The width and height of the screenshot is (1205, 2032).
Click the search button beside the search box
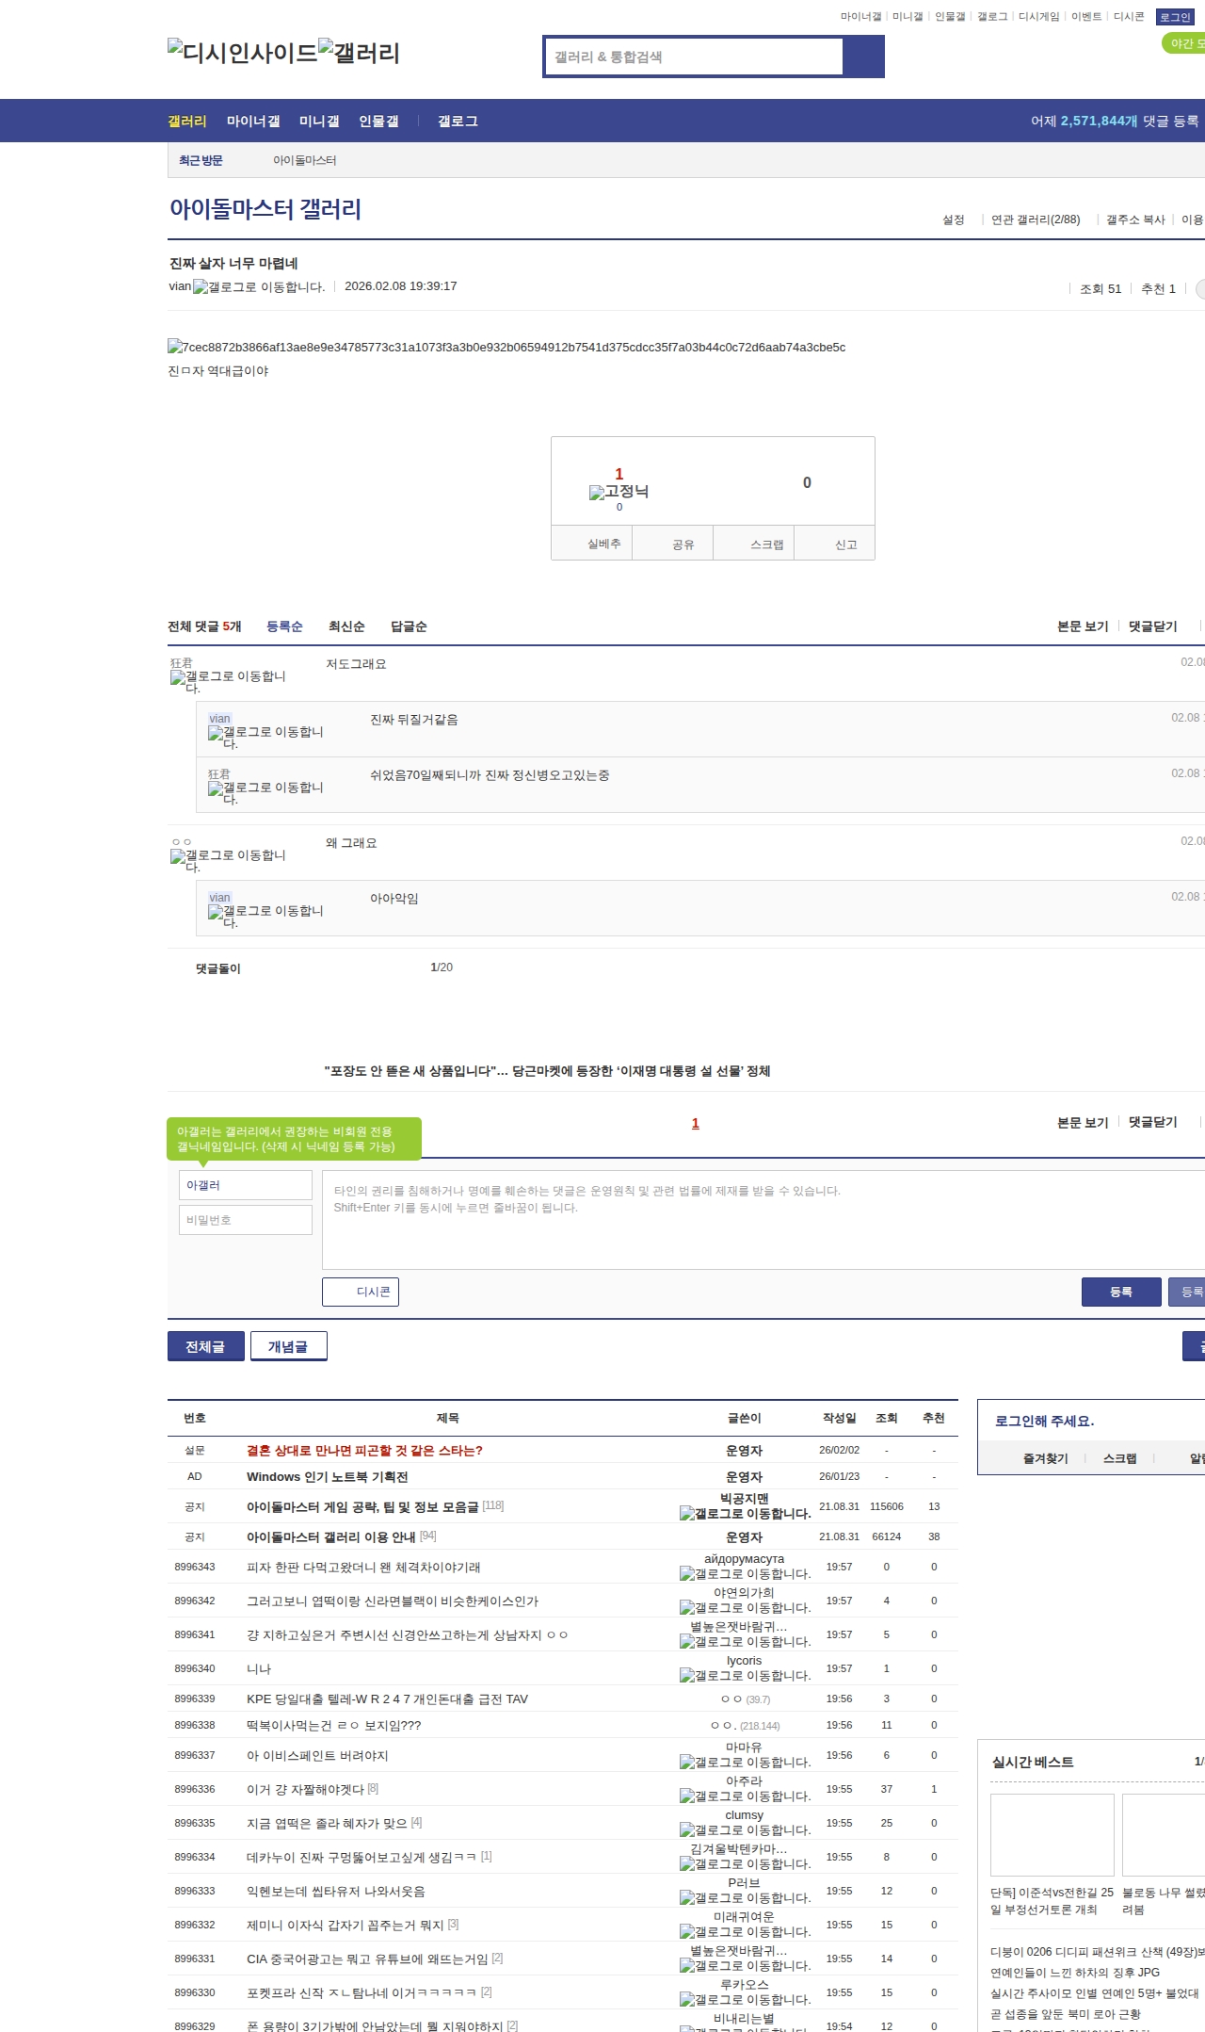tap(863, 57)
